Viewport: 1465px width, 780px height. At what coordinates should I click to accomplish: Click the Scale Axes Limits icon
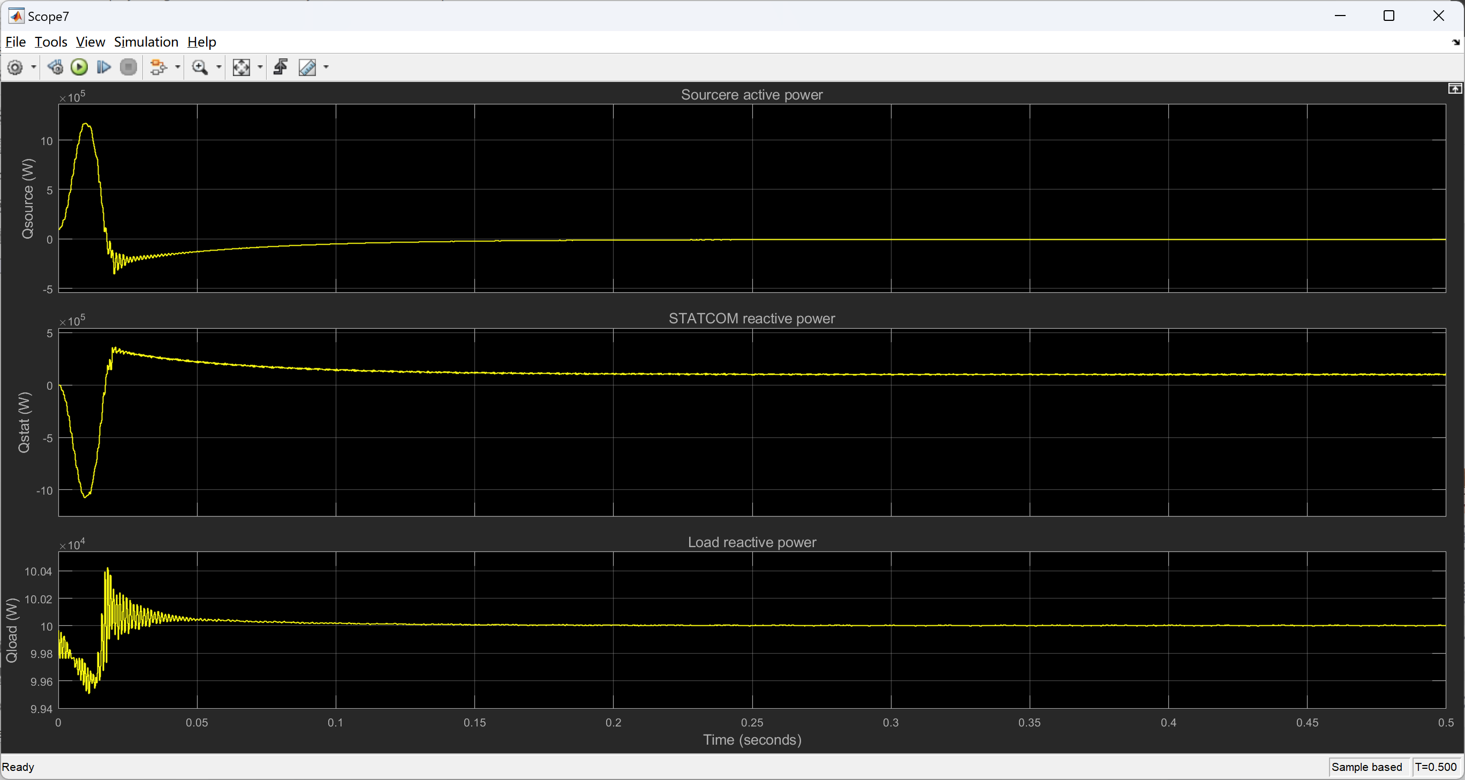[x=241, y=67]
